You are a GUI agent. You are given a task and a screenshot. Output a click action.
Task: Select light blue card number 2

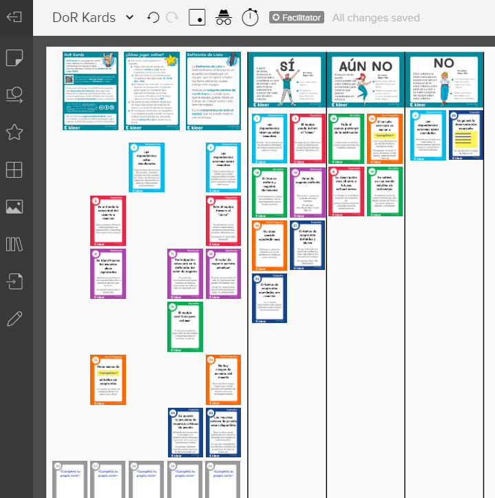point(147,167)
